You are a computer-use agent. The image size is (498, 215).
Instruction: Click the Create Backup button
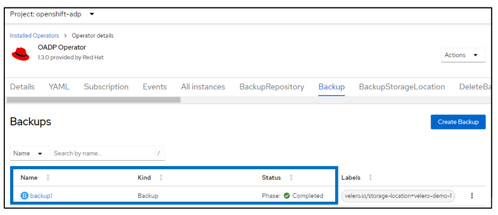click(458, 122)
